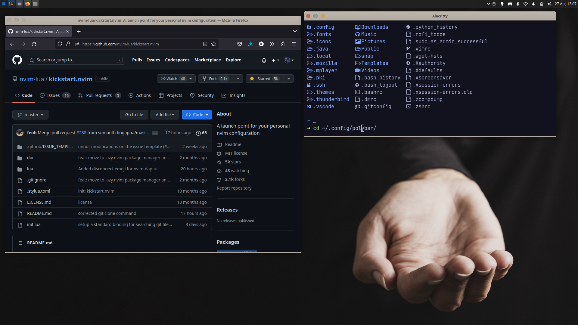
Task: View 5k stars link
Action: coord(233,162)
